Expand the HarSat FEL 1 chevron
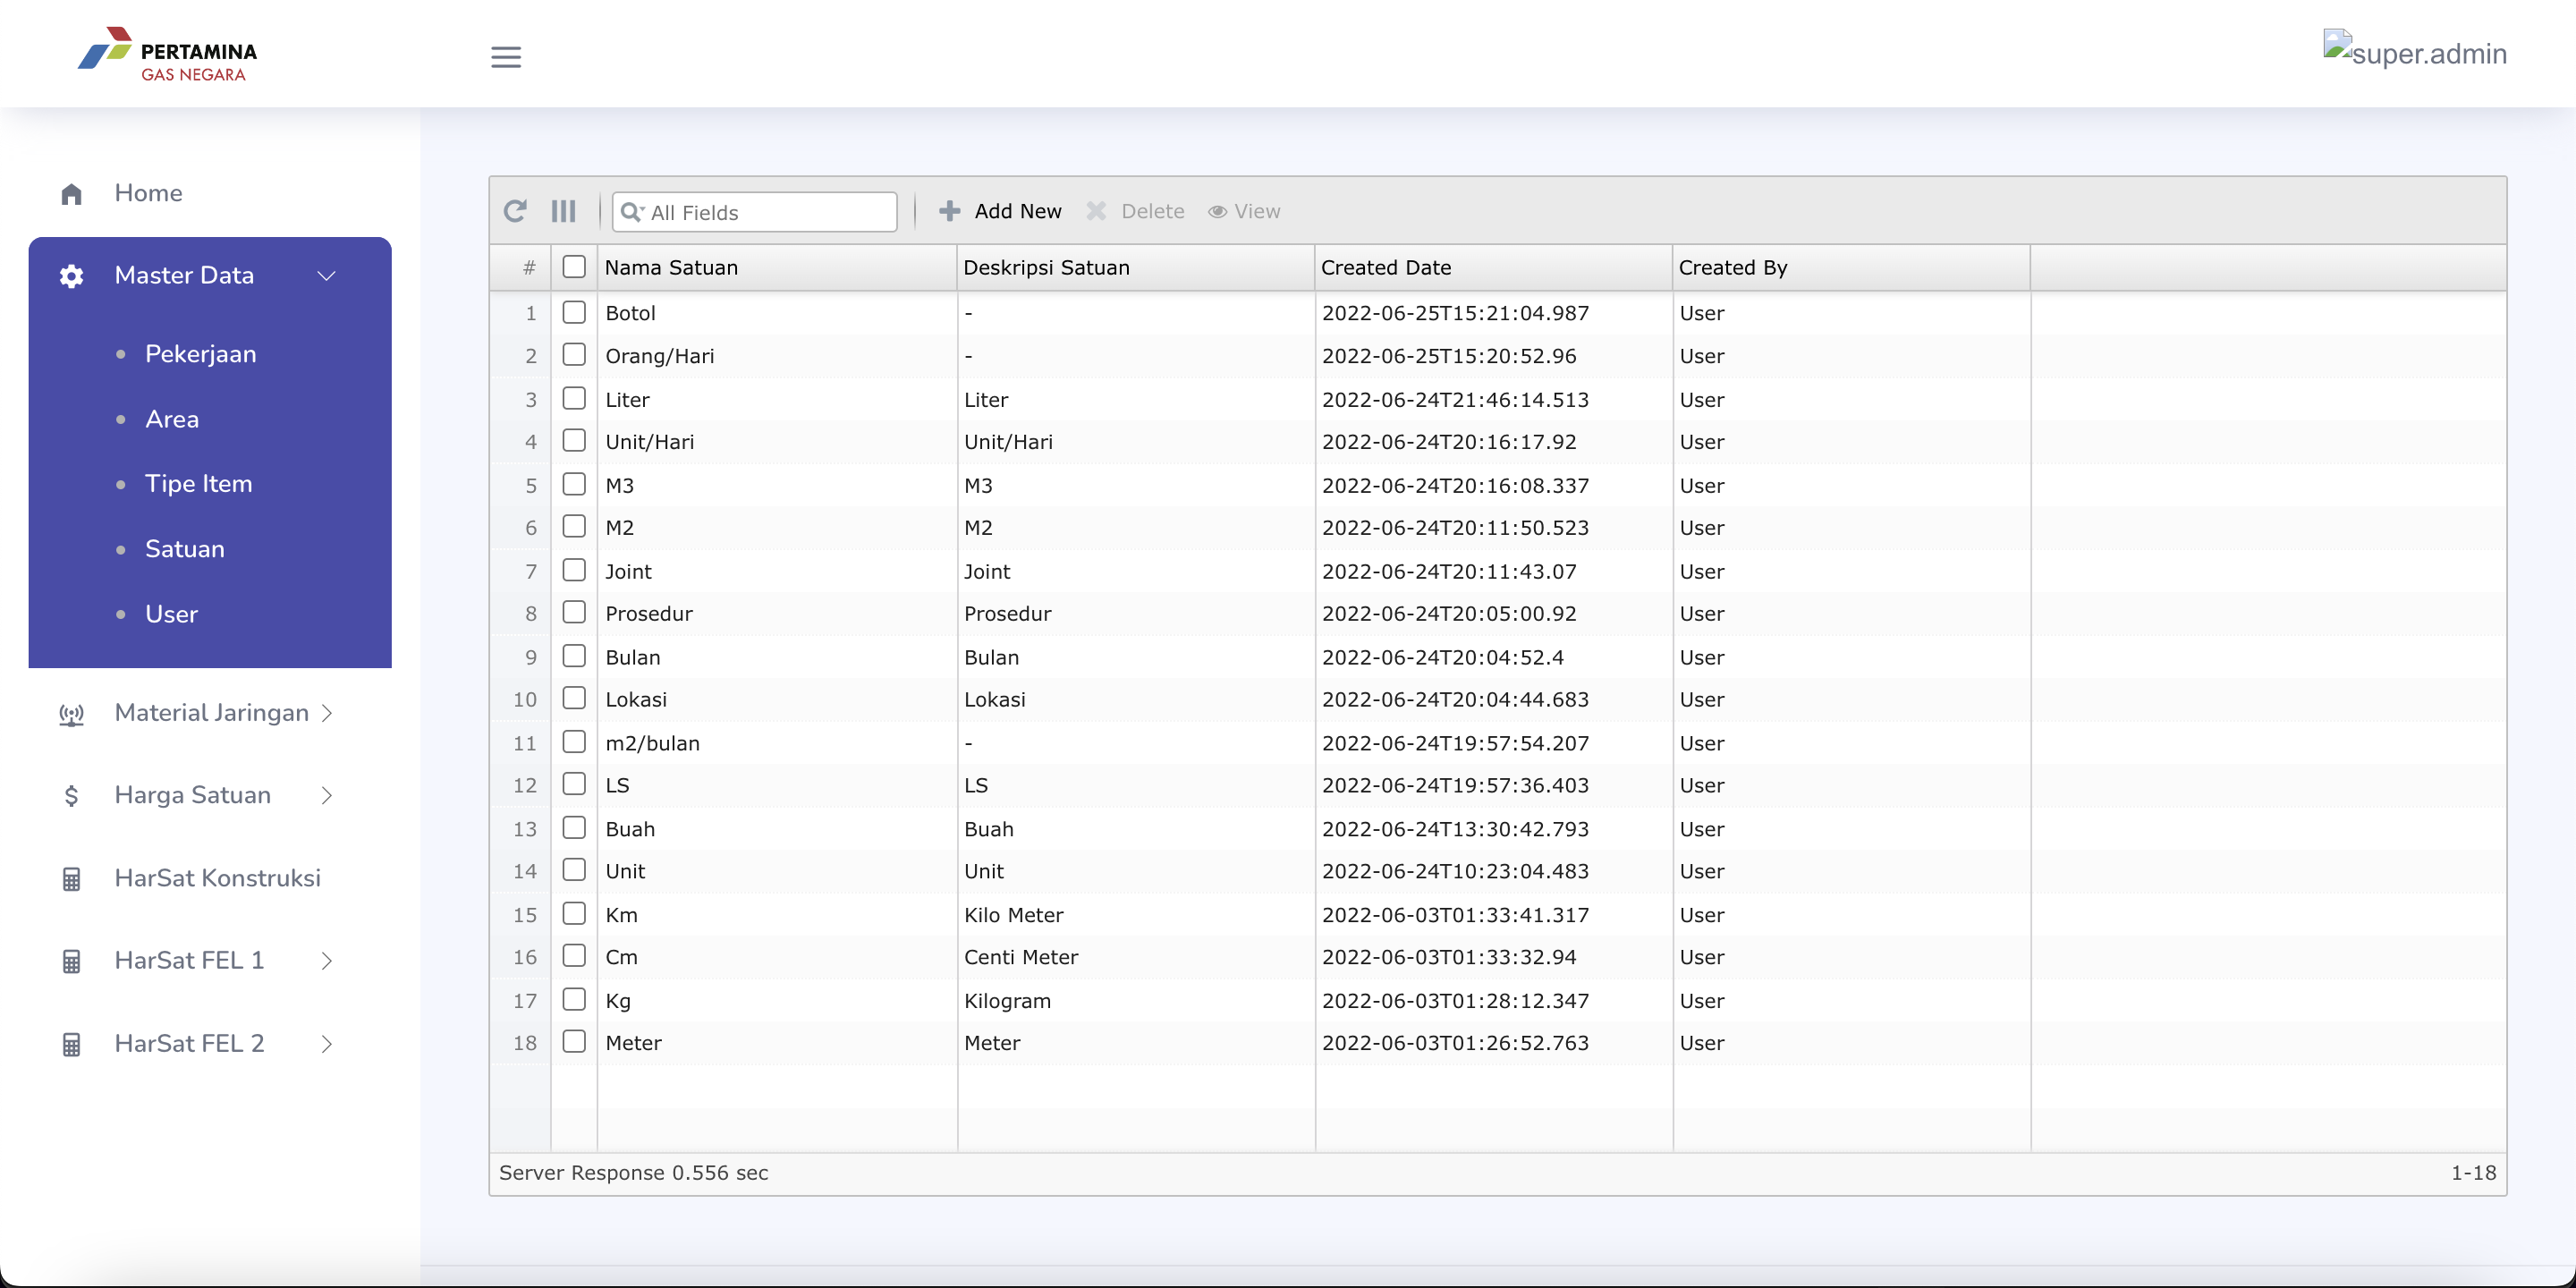The width and height of the screenshot is (2576, 1288). point(327,962)
